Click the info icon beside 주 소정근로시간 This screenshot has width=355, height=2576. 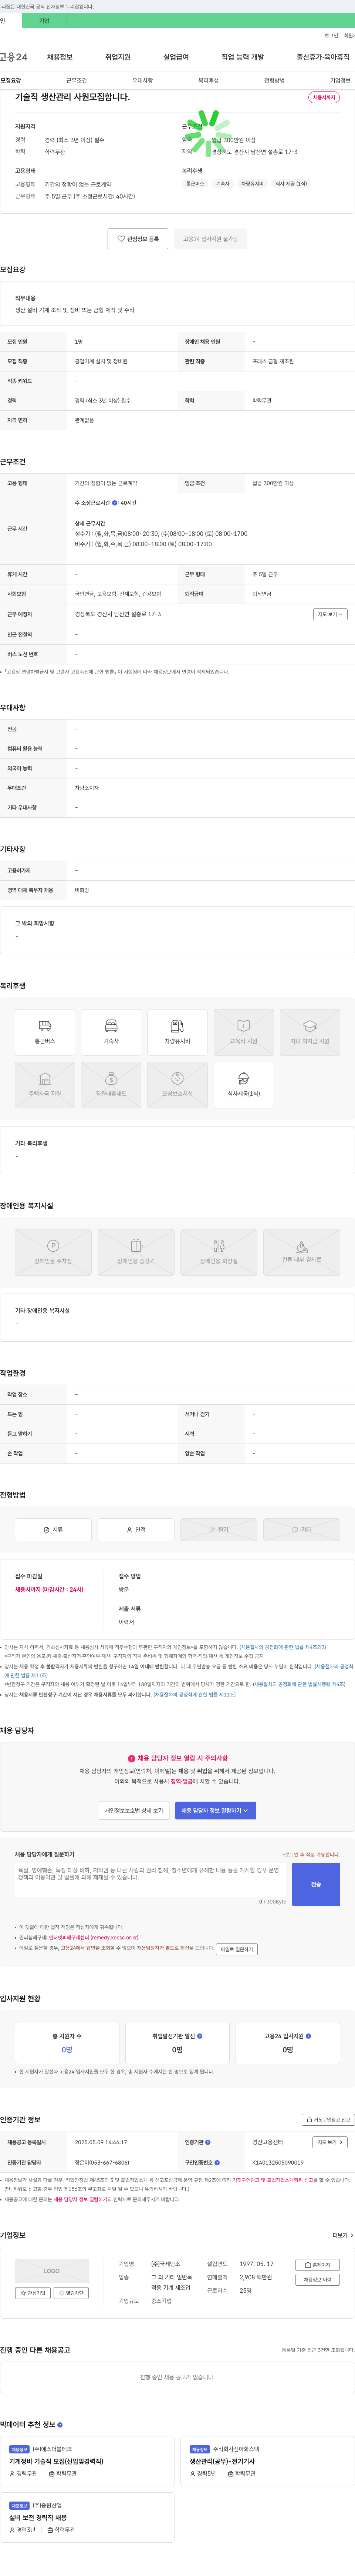coord(115,503)
